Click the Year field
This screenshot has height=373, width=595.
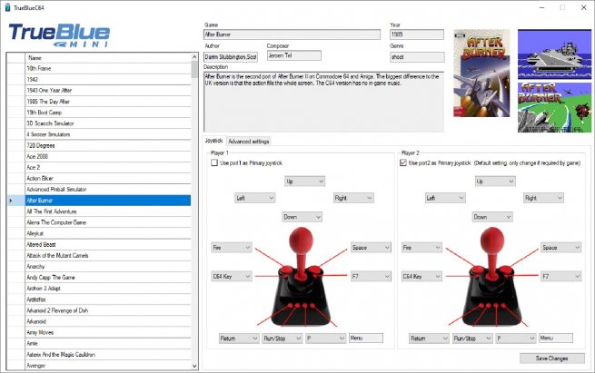click(x=417, y=34)
